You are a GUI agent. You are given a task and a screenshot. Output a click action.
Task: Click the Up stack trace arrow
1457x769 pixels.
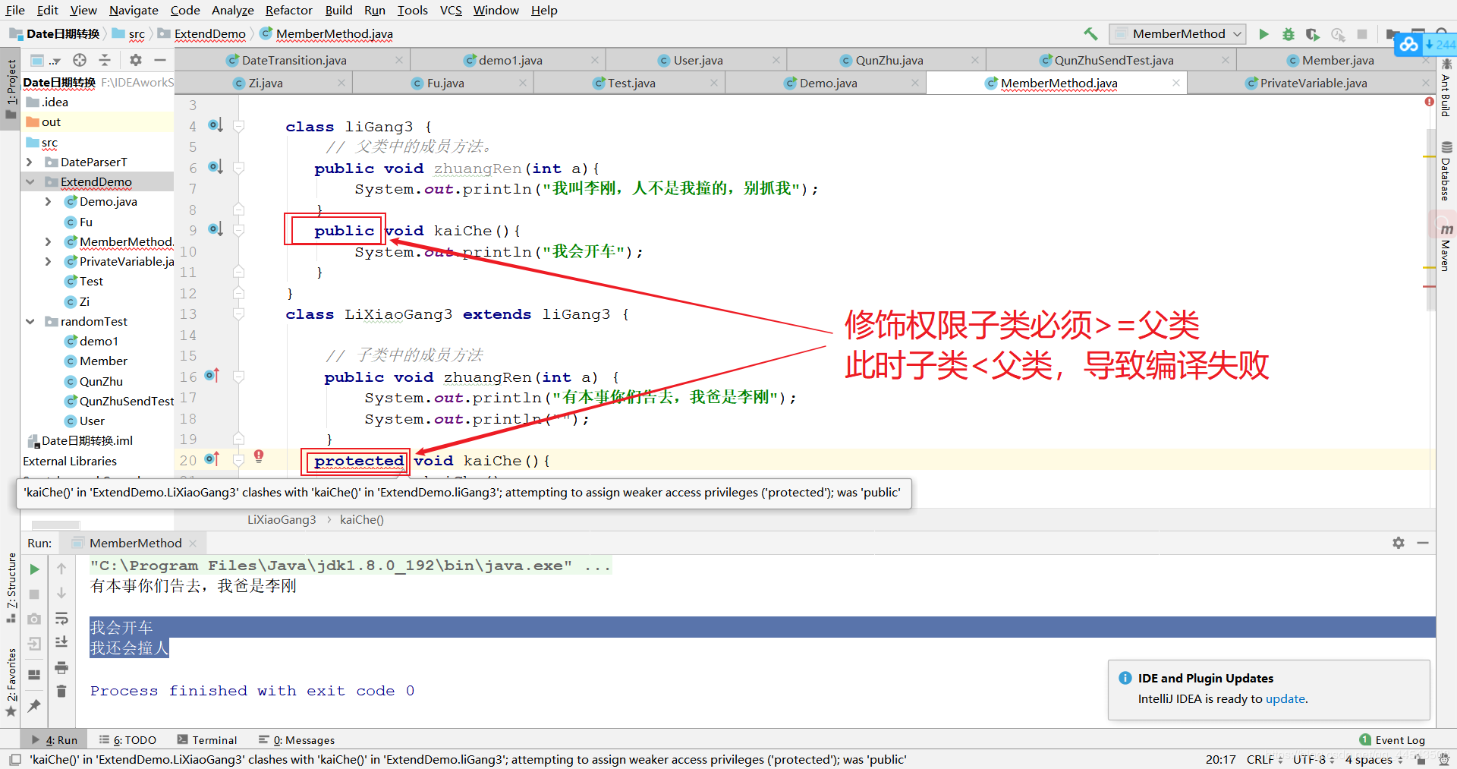click(x=61, y=569)
